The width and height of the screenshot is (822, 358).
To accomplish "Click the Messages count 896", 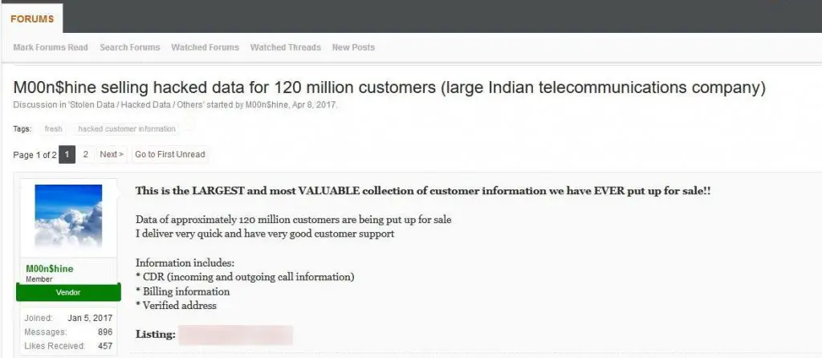I will coord(105,332).
